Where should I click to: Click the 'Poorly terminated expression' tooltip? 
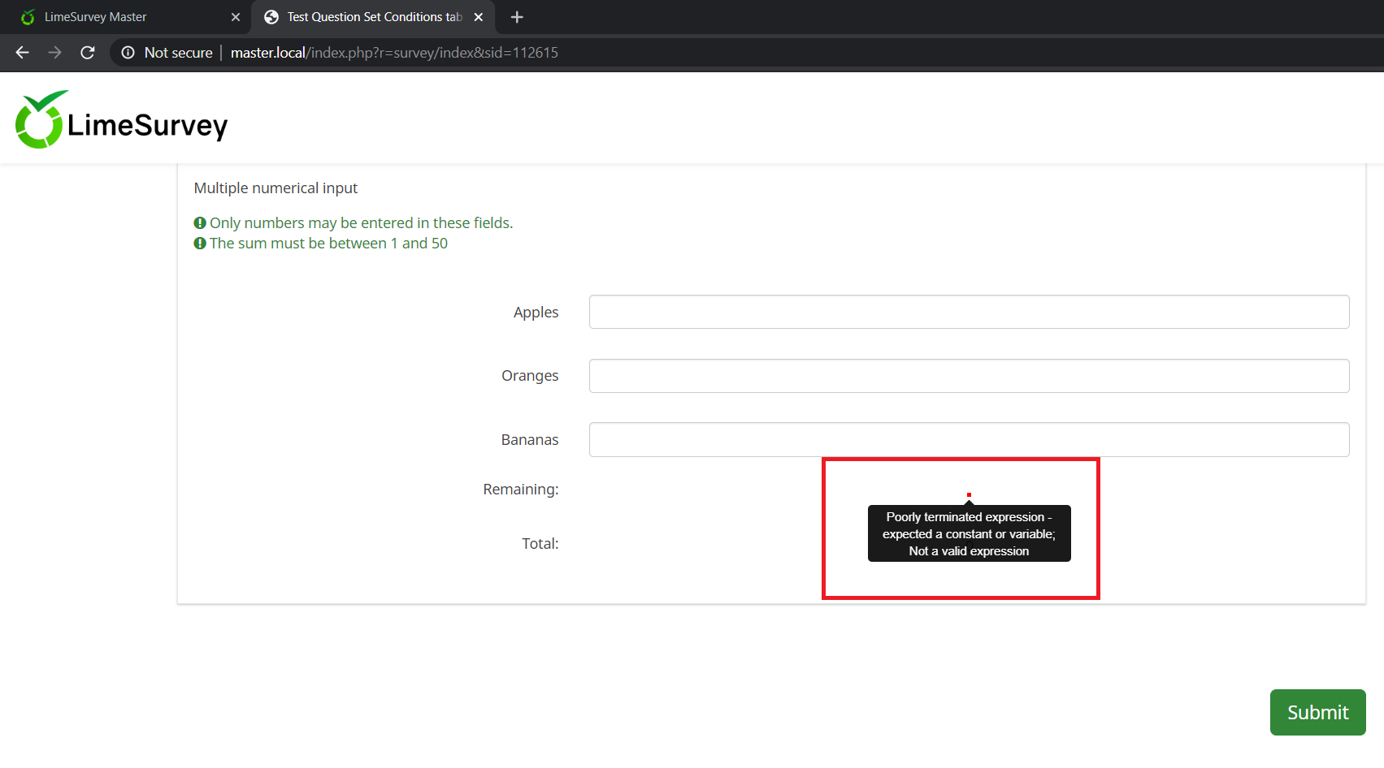point(969,533)
